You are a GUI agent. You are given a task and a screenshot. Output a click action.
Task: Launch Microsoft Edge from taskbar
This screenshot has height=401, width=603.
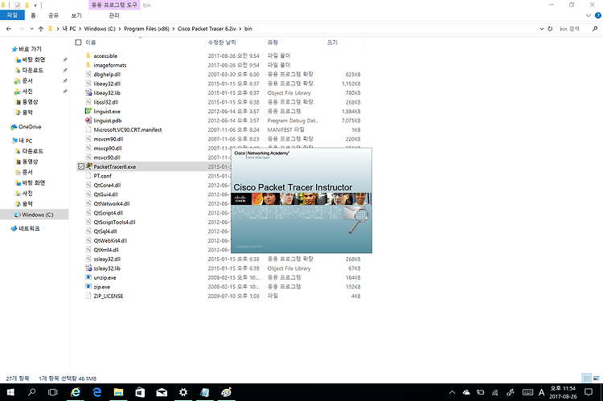point(97,392)
